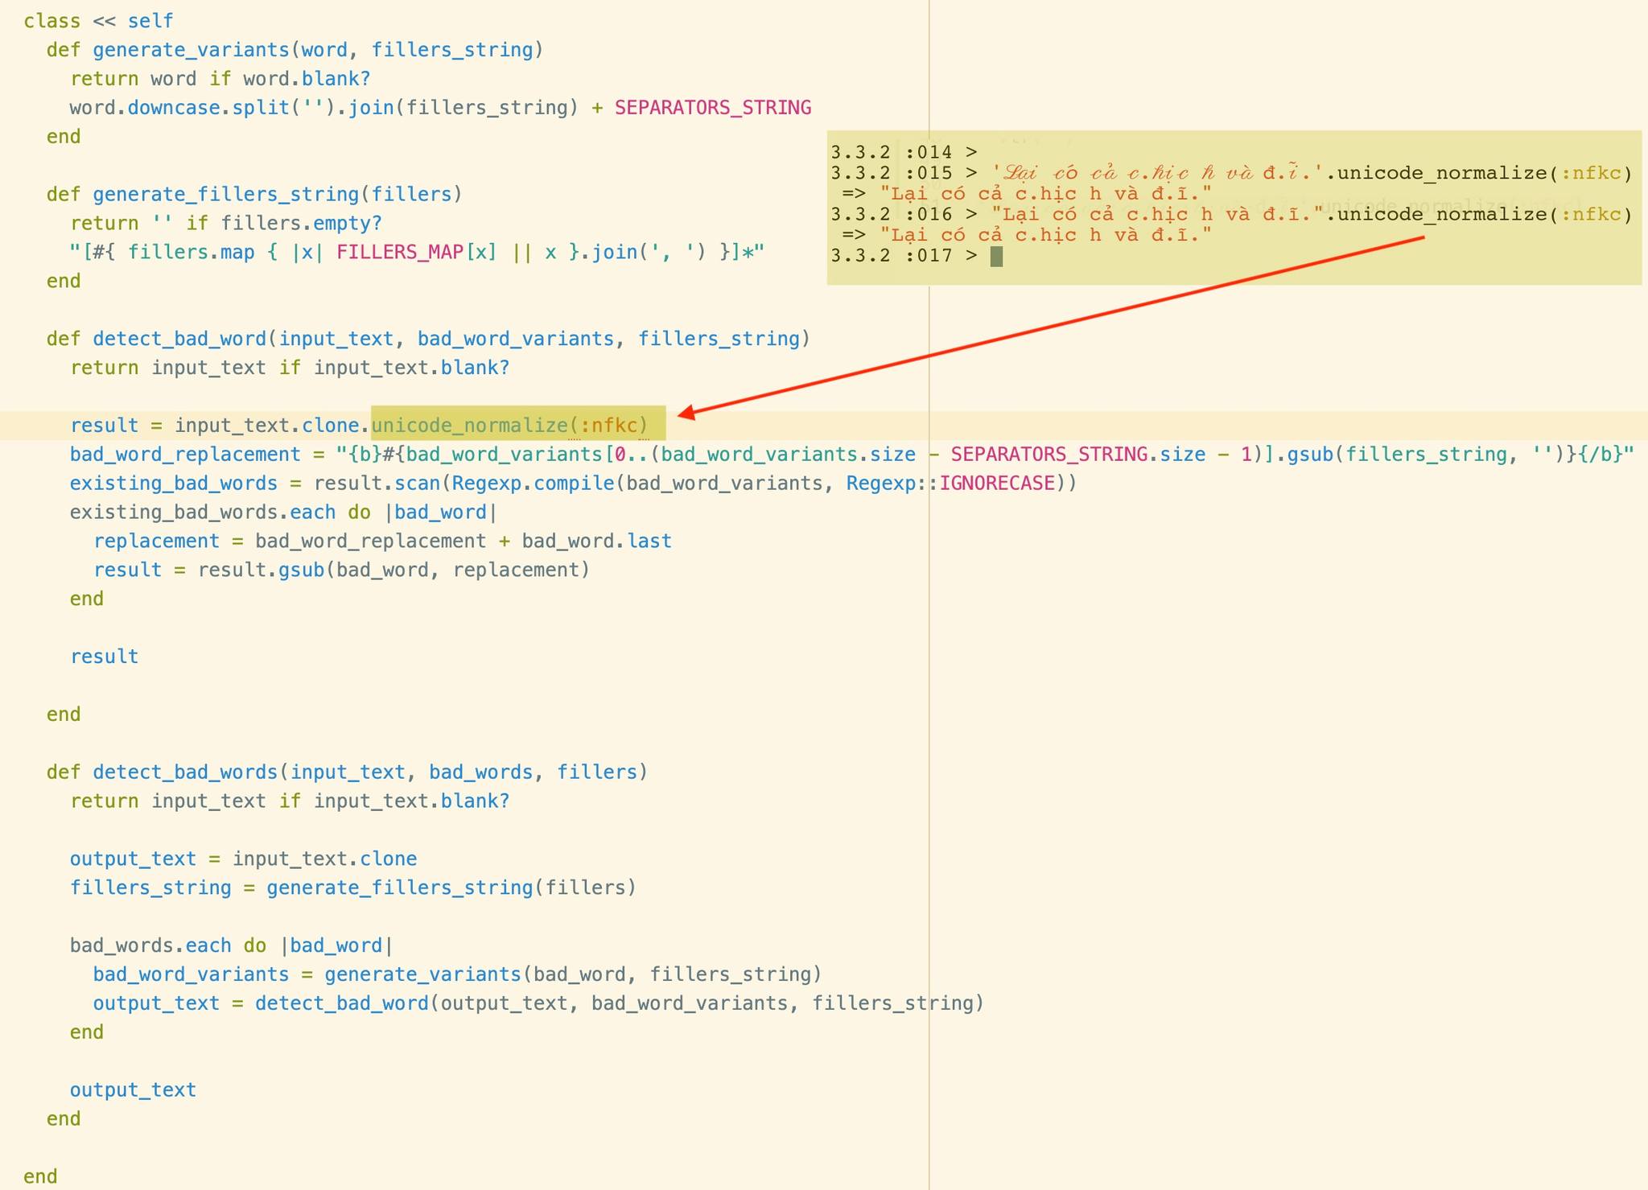The width and height of the screenshot is (1648, 1190).
Task: Click the detect_bad_words method definition name
Action: [185, 772]
